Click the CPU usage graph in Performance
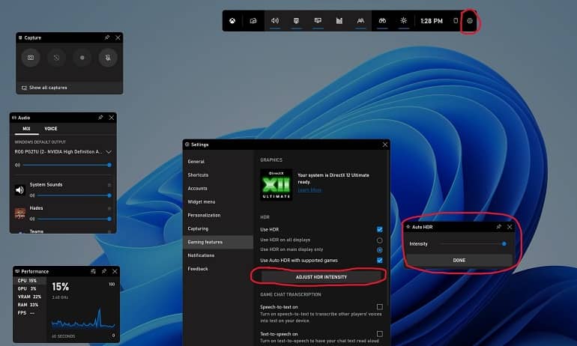Viewport: 577px width, 346px height. pyautogui.click(x=83, y=318)
